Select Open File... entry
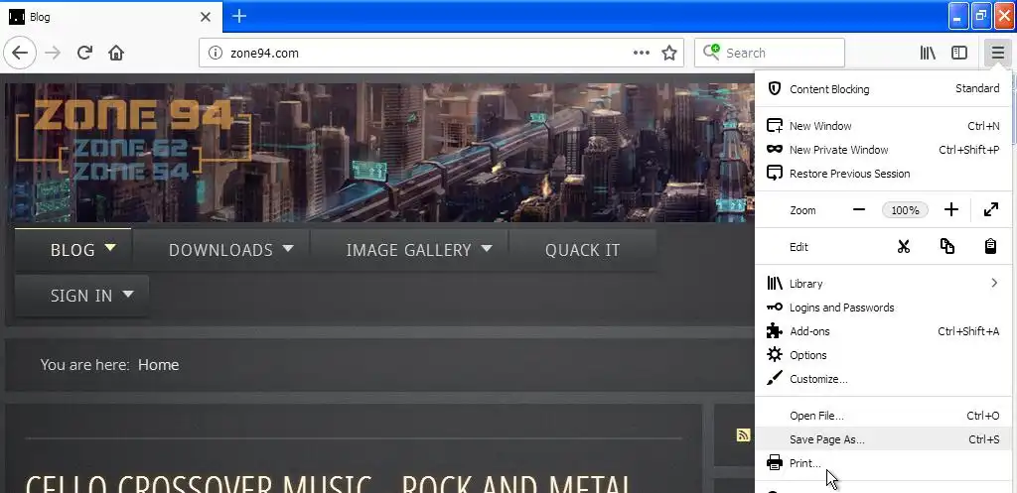Screen dimensions: 1017x493 (x=883, y=416)
